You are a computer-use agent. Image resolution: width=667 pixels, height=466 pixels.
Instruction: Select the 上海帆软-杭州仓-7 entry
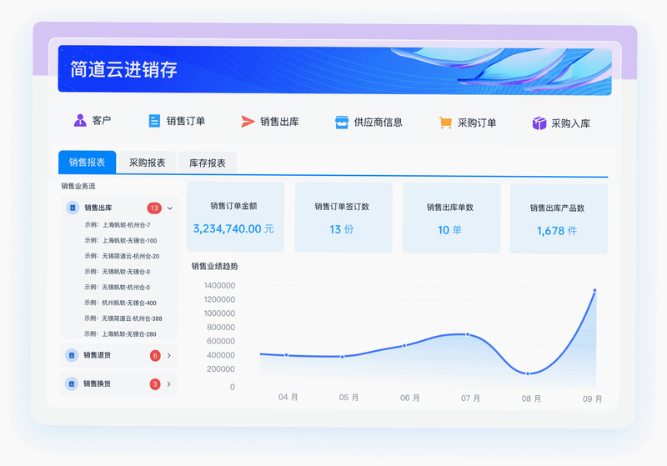click(x=118, y=225)
